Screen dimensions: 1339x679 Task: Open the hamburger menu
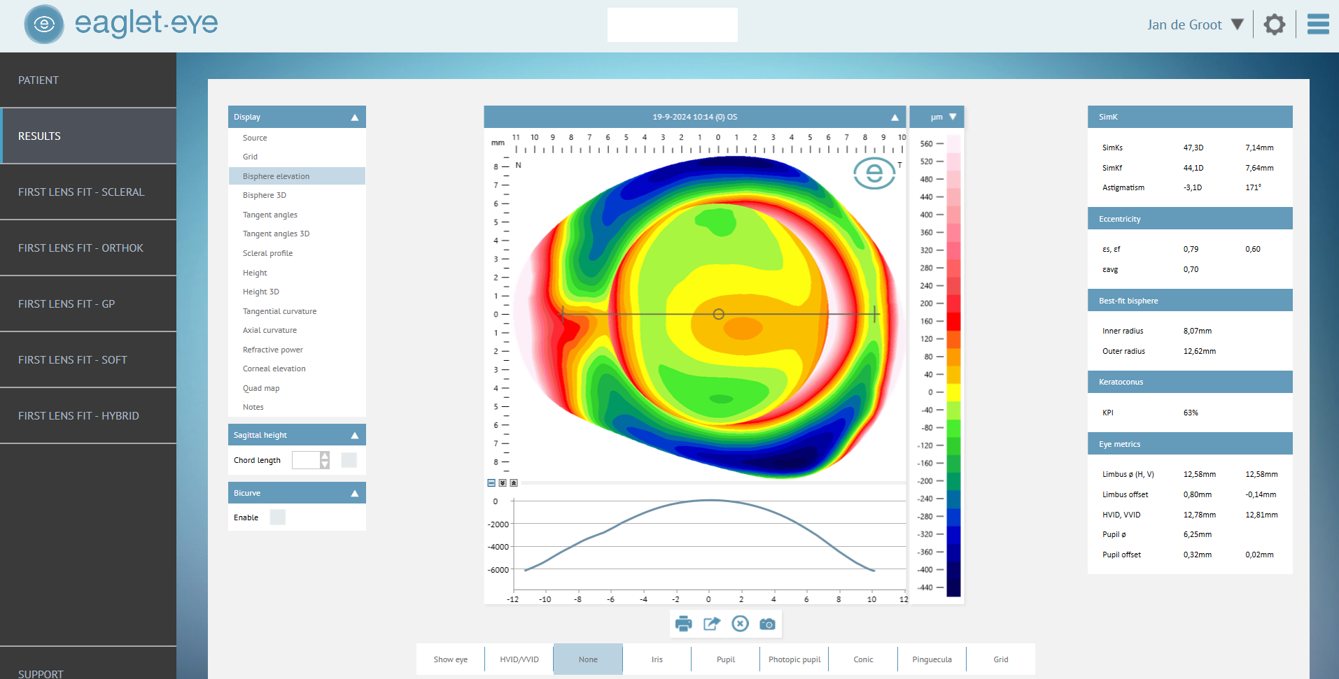coord(1318,24)
